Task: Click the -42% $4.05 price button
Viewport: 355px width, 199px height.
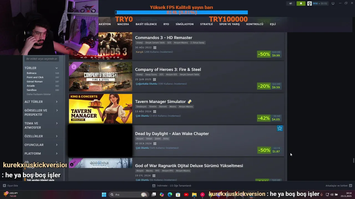Action: [x=269, y=118]
